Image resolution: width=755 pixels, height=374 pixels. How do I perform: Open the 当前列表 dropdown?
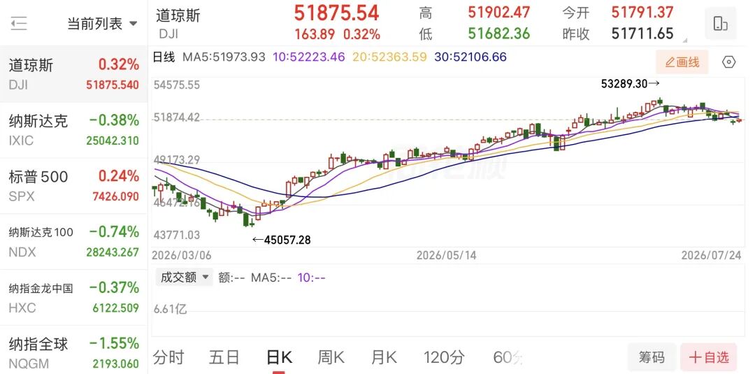point(102,24)
